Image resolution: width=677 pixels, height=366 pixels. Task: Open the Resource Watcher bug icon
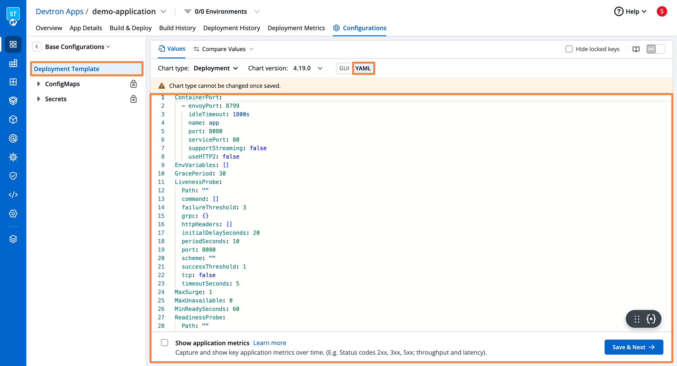coord(13,157)
